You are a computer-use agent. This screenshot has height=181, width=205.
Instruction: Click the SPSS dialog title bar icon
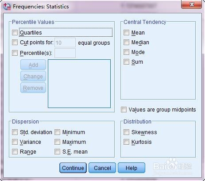pos(7,7)
